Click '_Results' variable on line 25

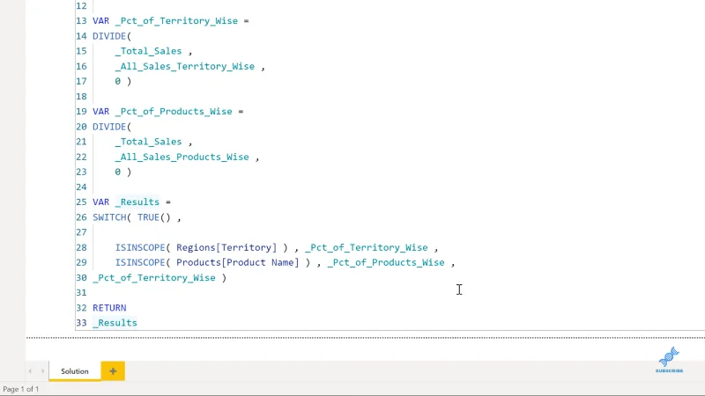(x=137, y=202)
